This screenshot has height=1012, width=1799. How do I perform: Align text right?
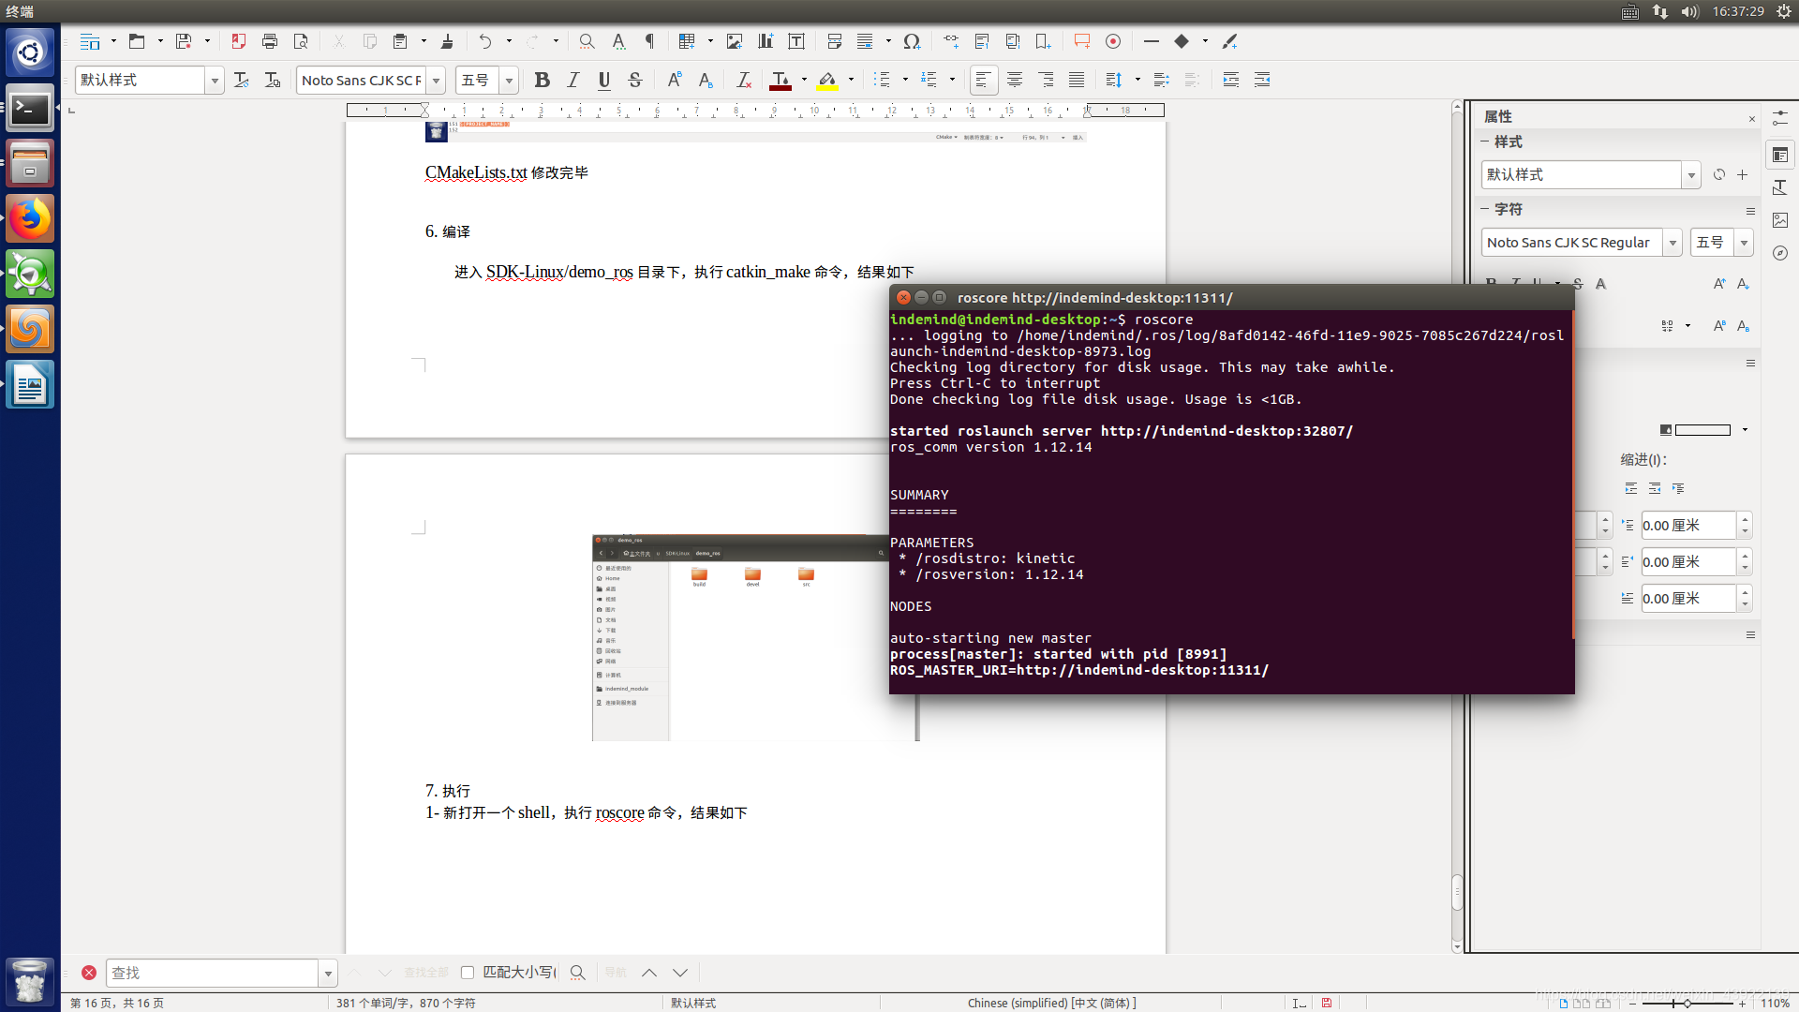click(1046, 81)
